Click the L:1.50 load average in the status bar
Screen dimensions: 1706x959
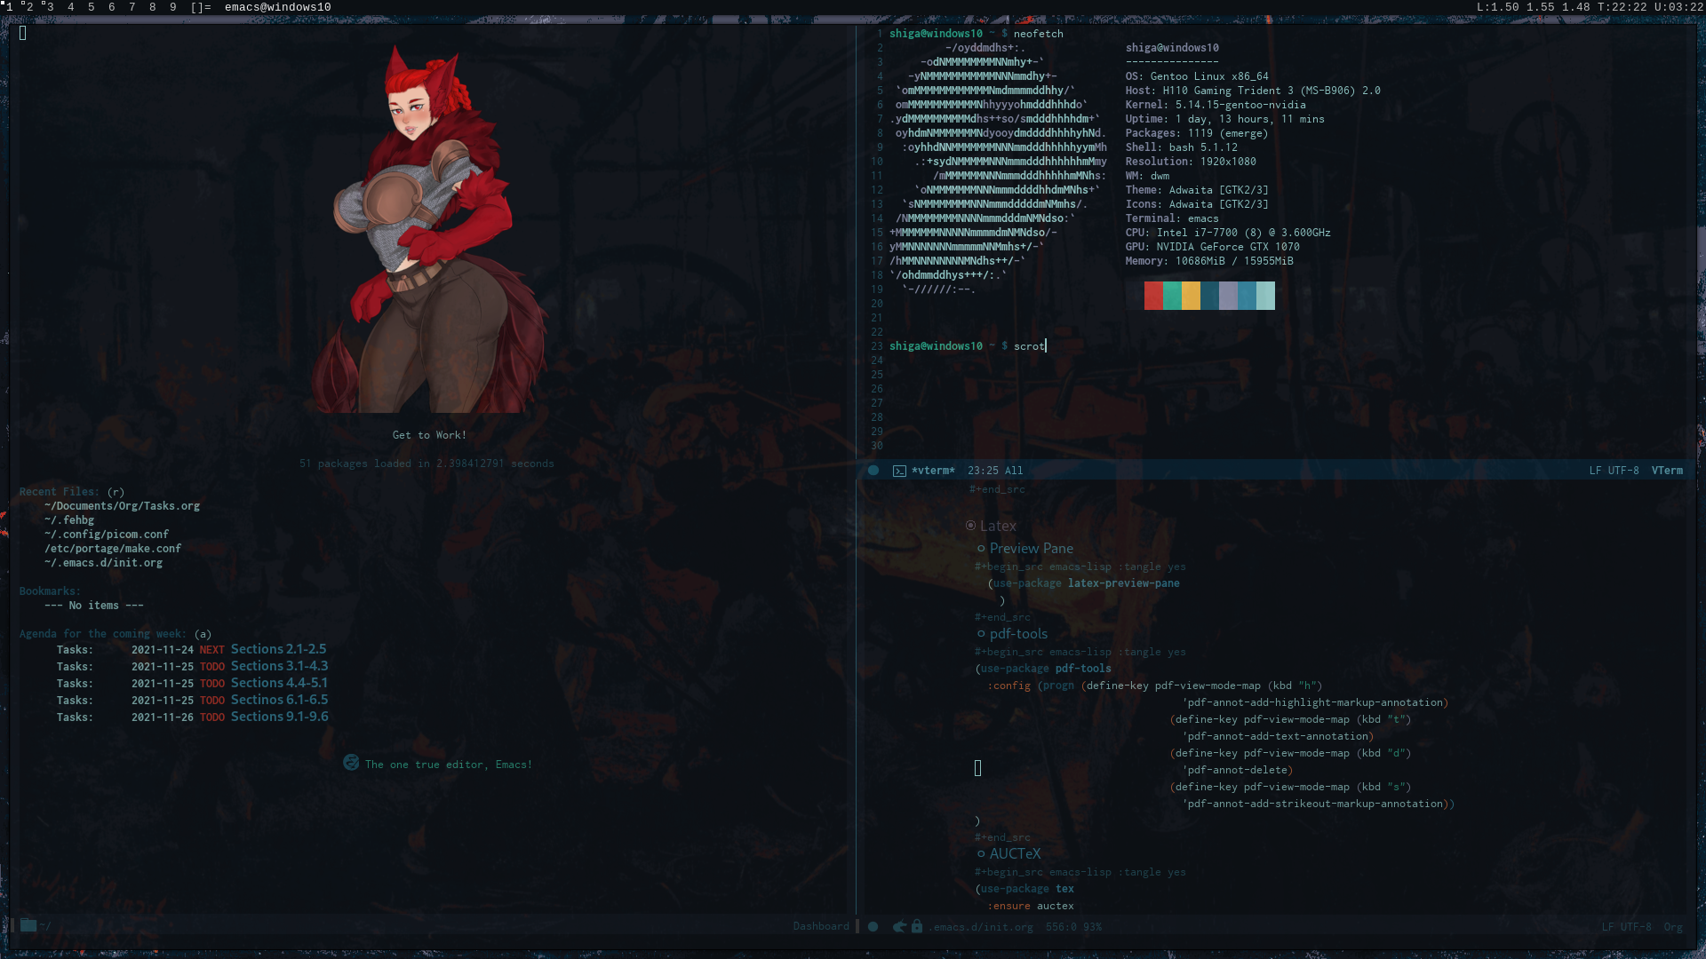tap(1498, 7)
